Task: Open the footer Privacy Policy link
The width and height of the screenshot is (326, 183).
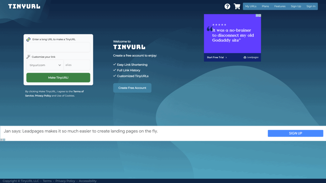Action: coord(65,181)
